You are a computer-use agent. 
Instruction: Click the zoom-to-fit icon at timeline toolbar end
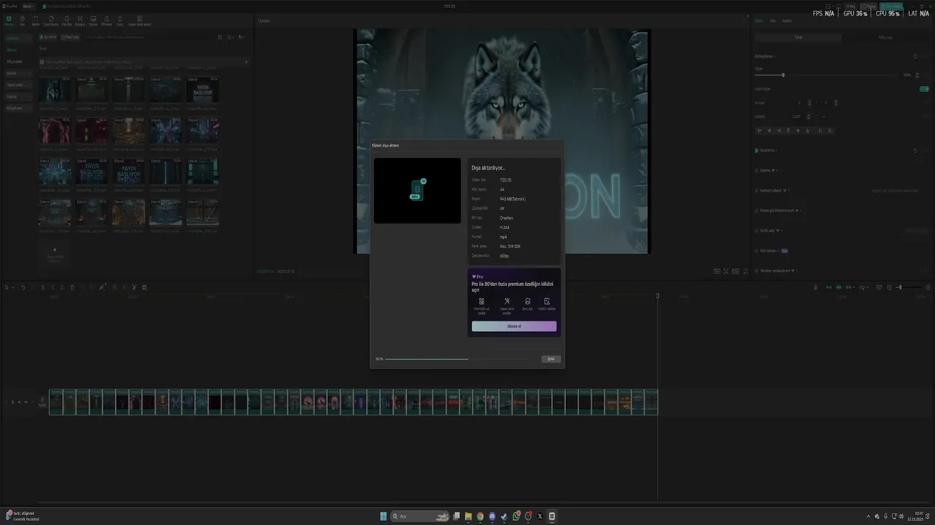(x=928, y=287)
